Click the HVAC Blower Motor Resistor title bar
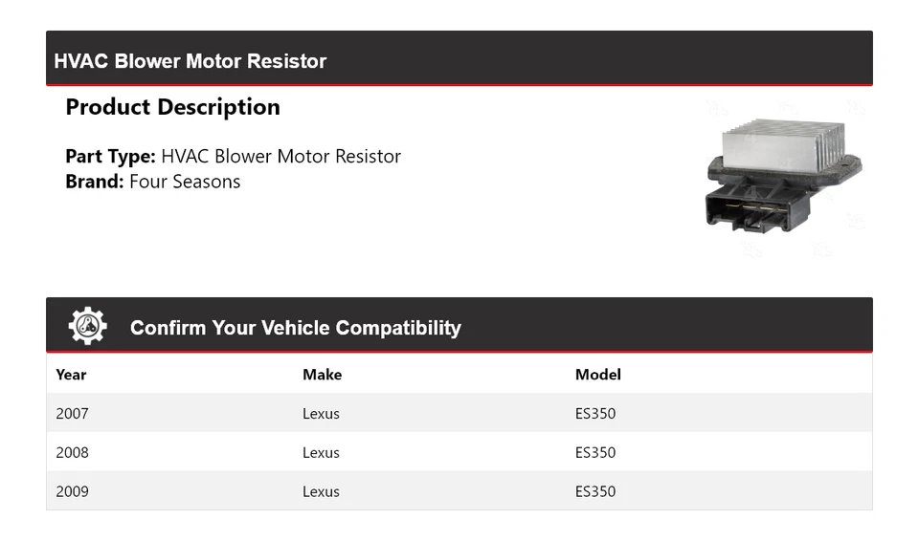Screen dimensions: 919x541 tap(190, 61)
